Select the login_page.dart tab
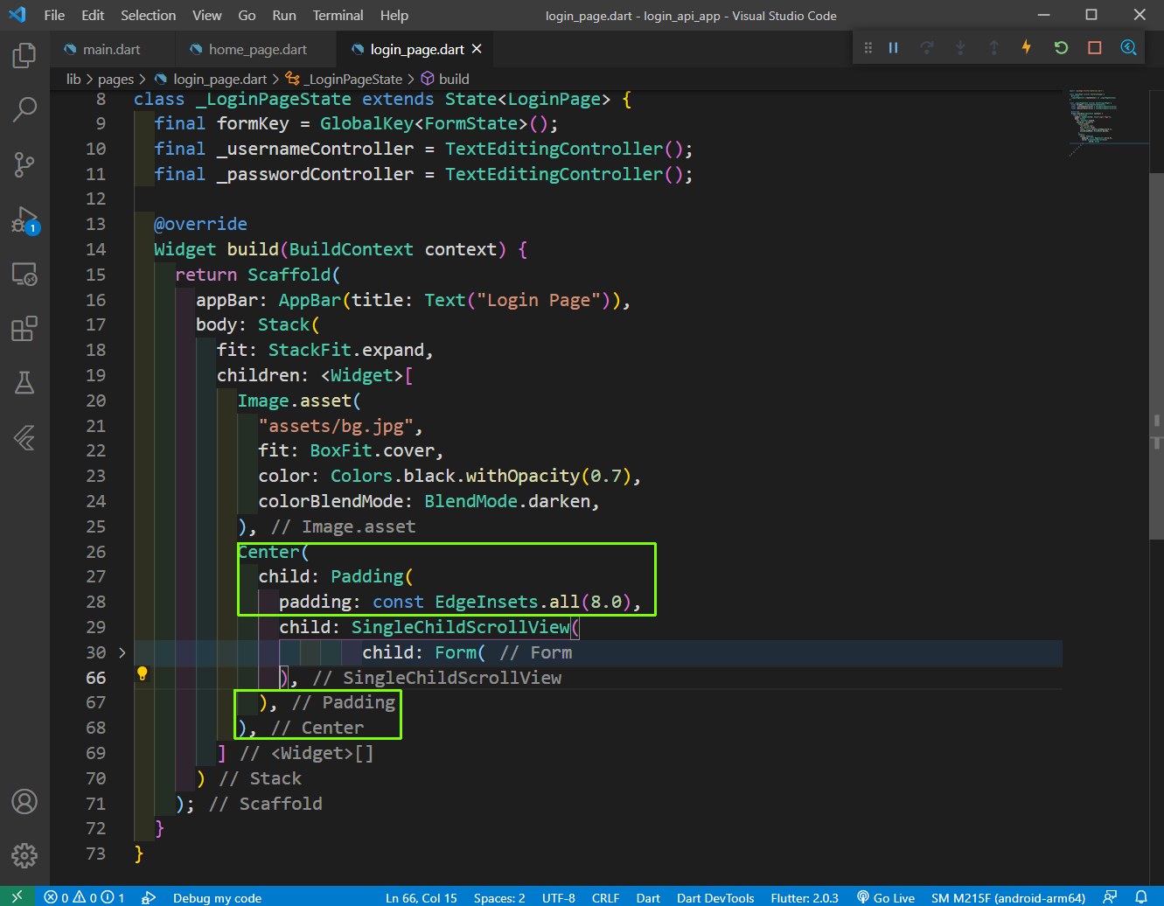The image size is (1164, 906). tap(416, 49)
